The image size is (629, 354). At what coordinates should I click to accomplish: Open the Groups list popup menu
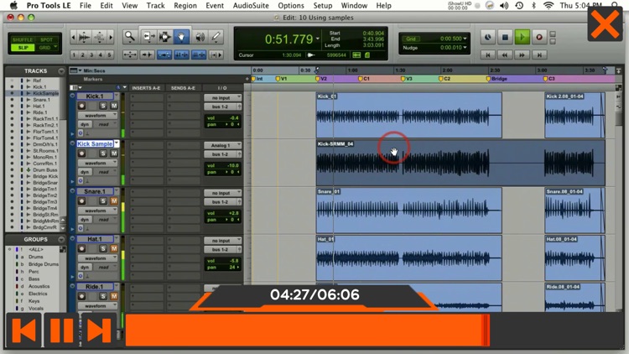pyautogui.click(x=61, y=240)
